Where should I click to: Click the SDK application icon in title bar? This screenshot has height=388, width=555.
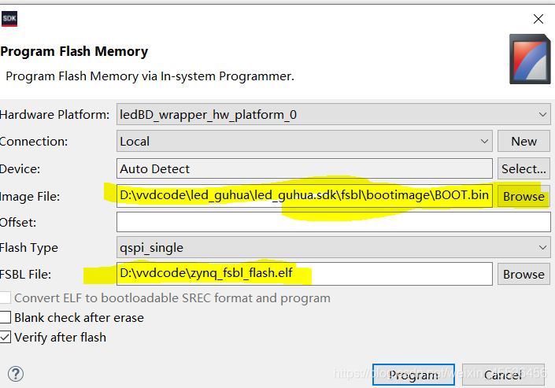(9, 19)
